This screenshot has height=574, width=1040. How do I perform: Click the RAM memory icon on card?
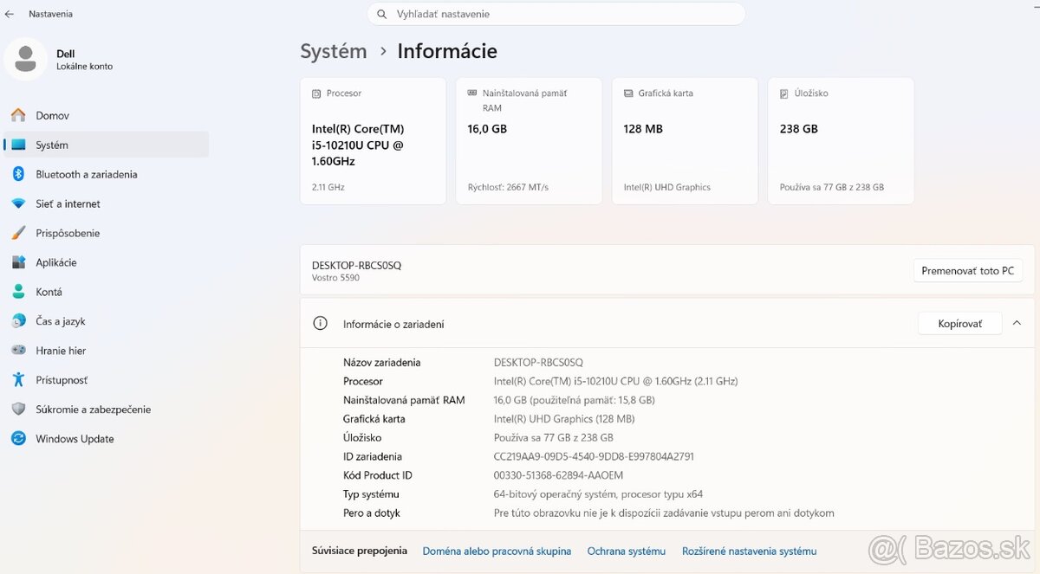pos(472,93)
